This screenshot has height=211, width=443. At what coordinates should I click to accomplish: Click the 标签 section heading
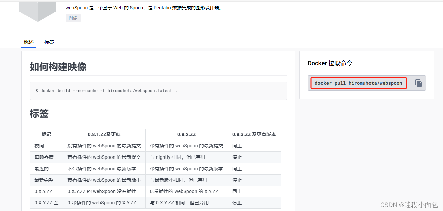[39, 113]
